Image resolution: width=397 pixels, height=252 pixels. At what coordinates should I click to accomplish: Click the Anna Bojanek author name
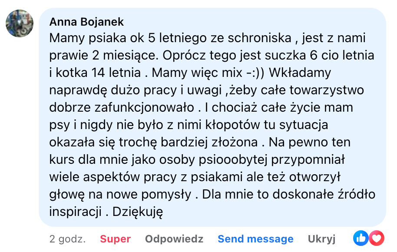click(86, 22)
